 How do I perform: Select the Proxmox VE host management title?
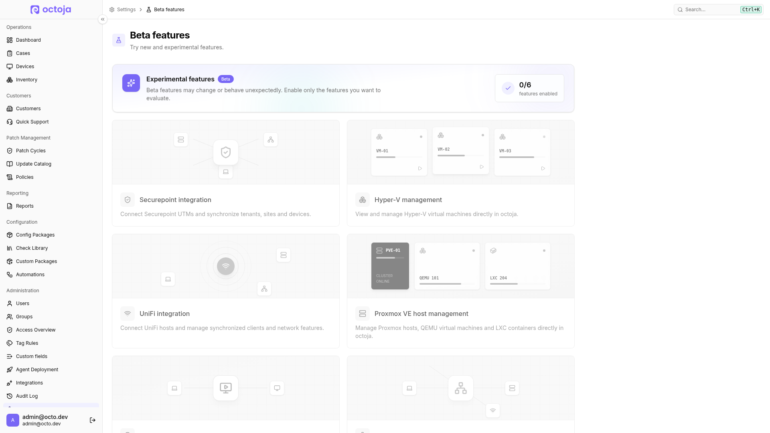(421, 314)
